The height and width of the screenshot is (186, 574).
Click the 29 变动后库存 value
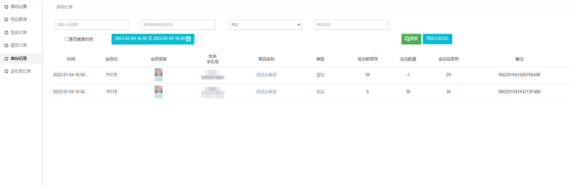pos(448,75)
